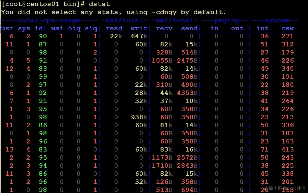Click the usr column header
The height and width of the screenshot is (193, 308).
click(7, 28)
